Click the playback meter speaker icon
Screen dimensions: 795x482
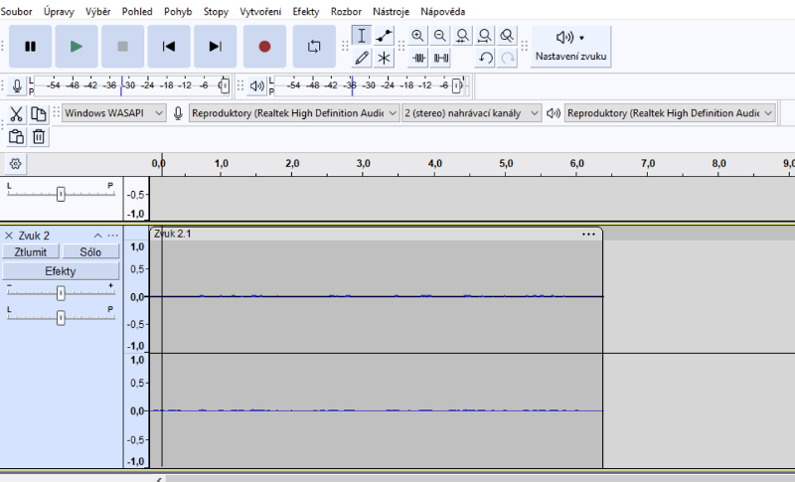click(257, 85)
